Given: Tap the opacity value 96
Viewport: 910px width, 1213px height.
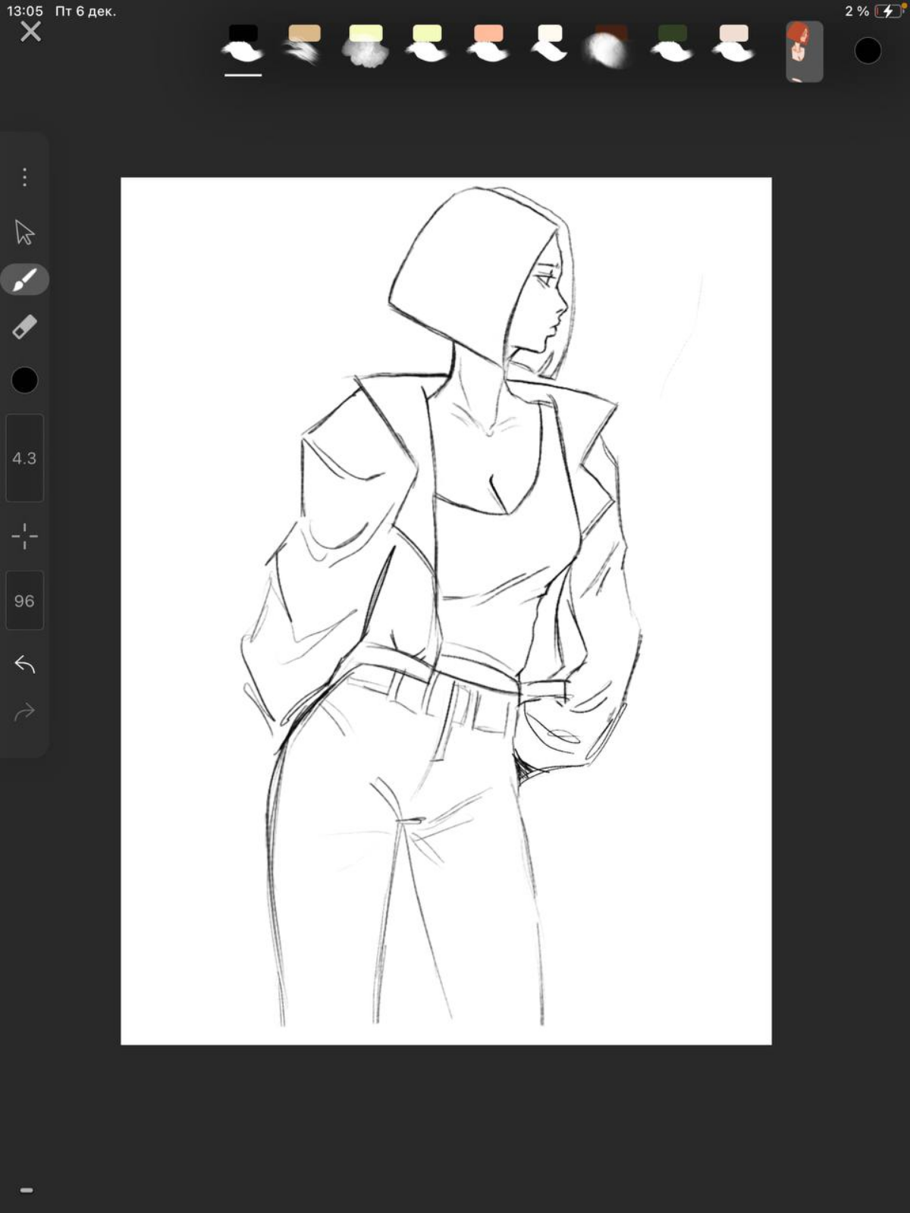Looking at the screenshot, I should click(x=25, y=600).
